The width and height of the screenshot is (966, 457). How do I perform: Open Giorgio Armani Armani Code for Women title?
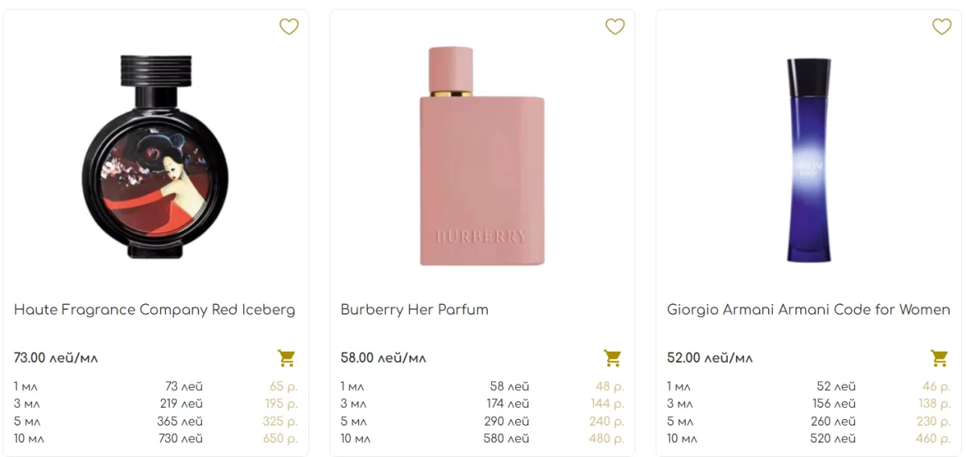point(808,310)
